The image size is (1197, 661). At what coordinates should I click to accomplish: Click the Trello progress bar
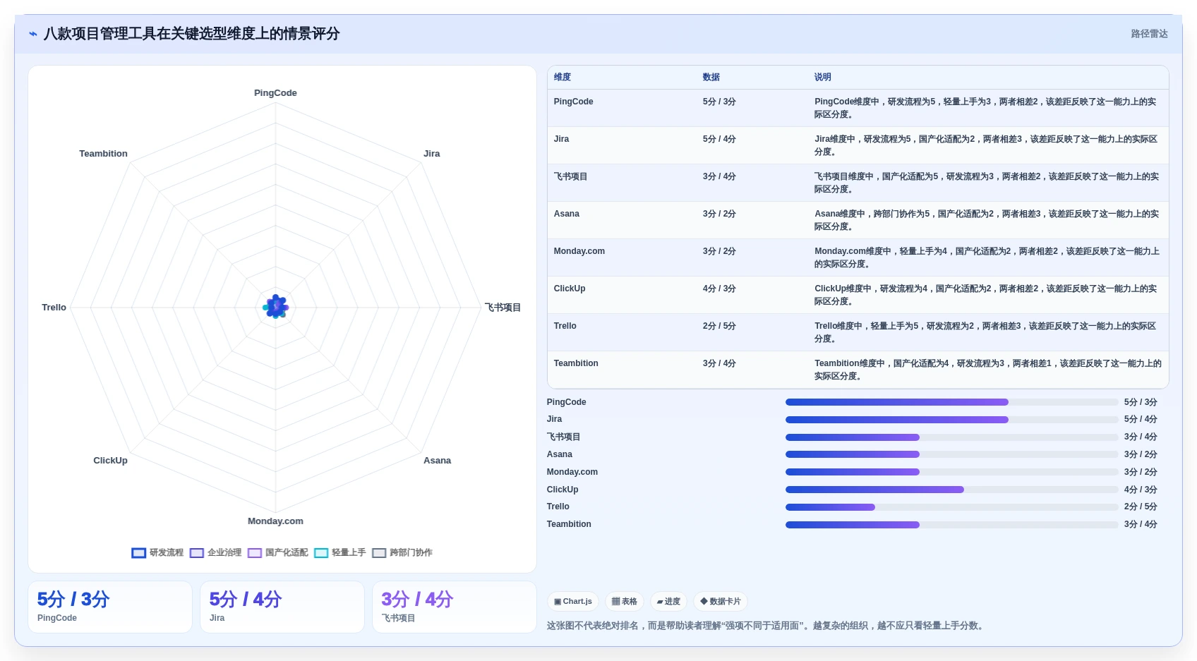(951, 507)
